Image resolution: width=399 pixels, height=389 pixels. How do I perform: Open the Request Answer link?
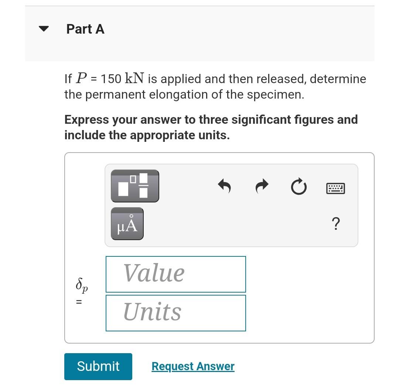pyautogui.click(x=193, y=366)
